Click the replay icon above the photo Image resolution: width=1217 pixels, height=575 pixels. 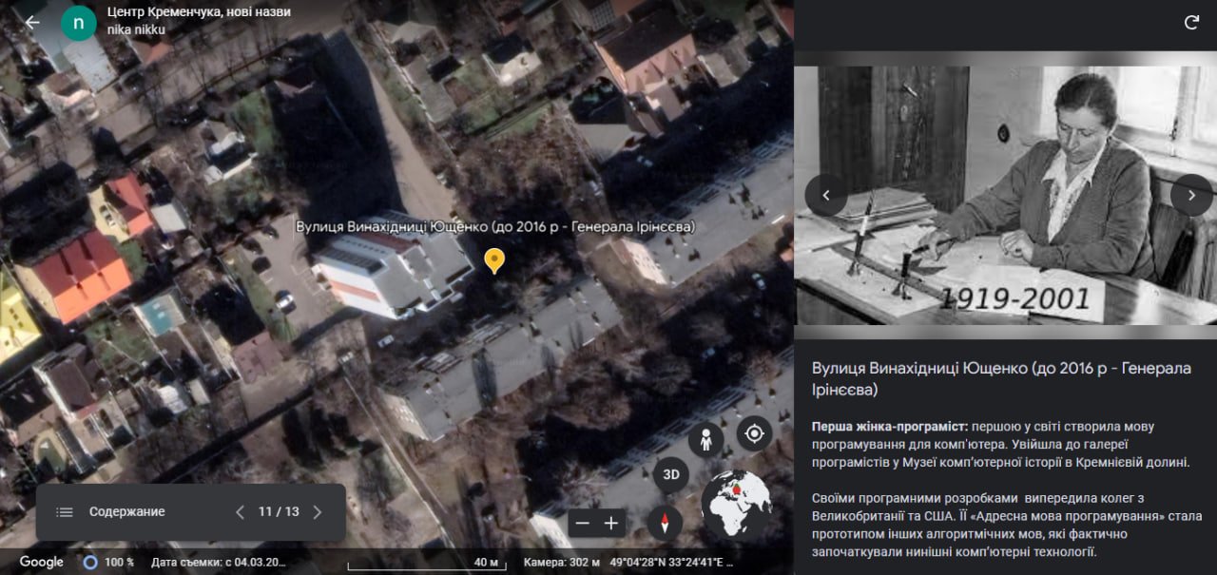click(1191, 23)
